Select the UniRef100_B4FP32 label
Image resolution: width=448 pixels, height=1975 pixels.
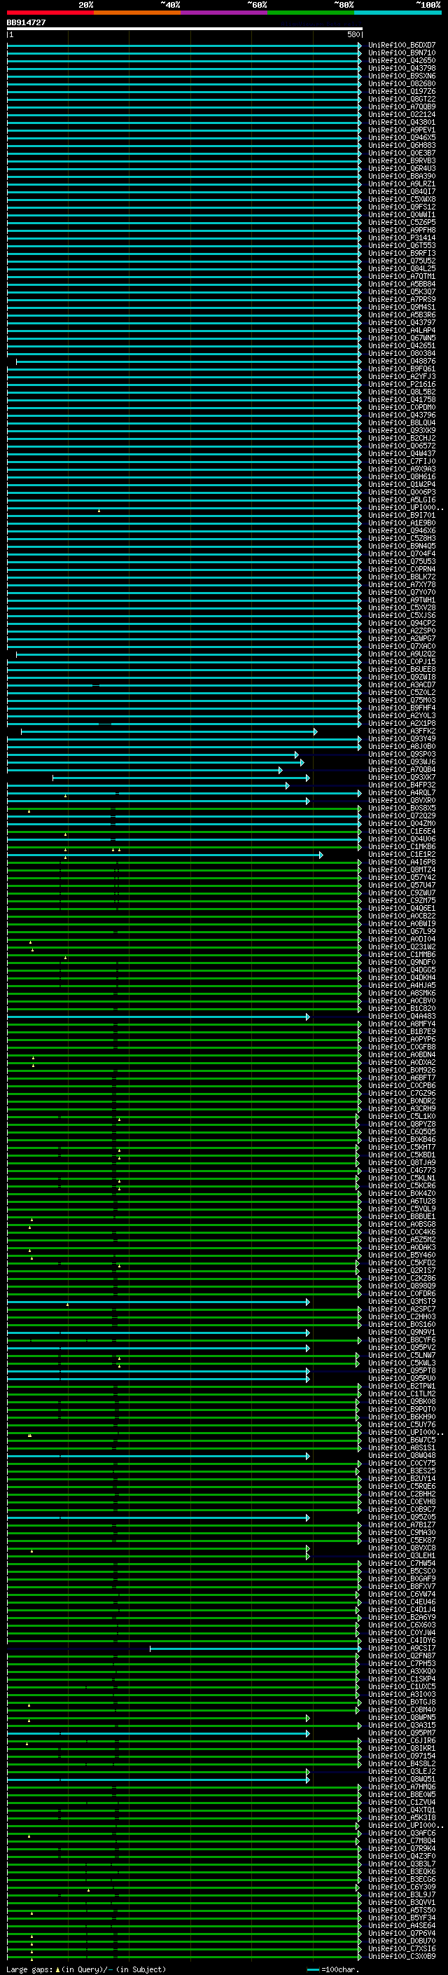click(x=402, y=785)
